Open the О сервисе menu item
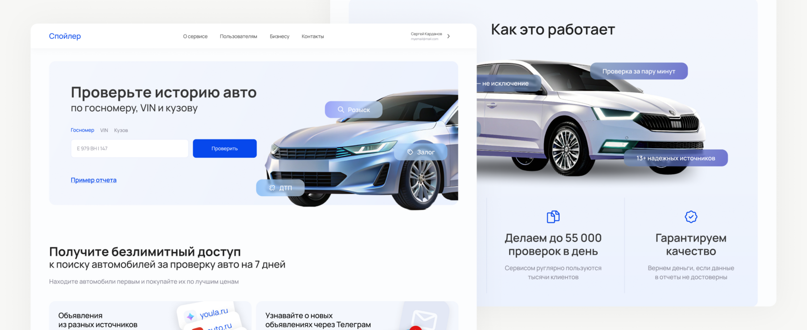This screenshot has height=330, width=807. [195, 36]
